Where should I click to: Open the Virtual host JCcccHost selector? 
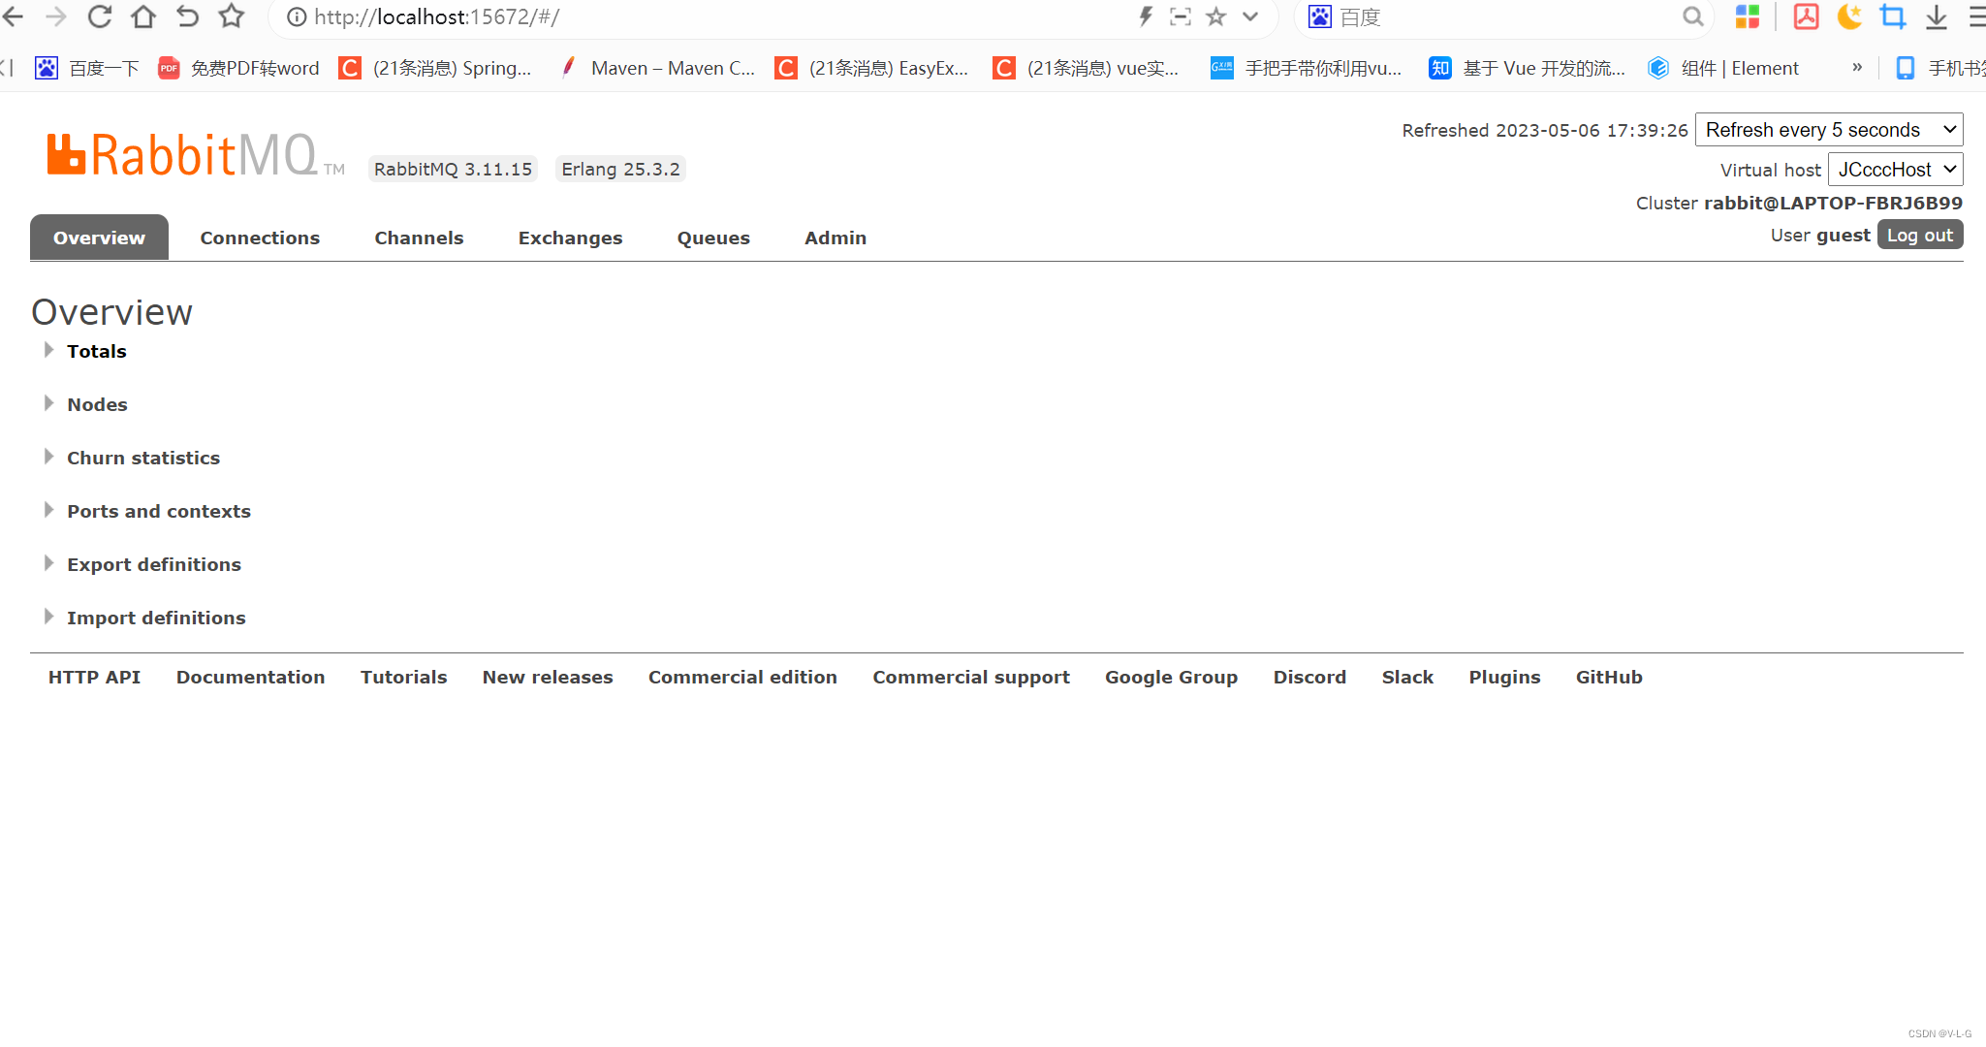pos(1895,169)
